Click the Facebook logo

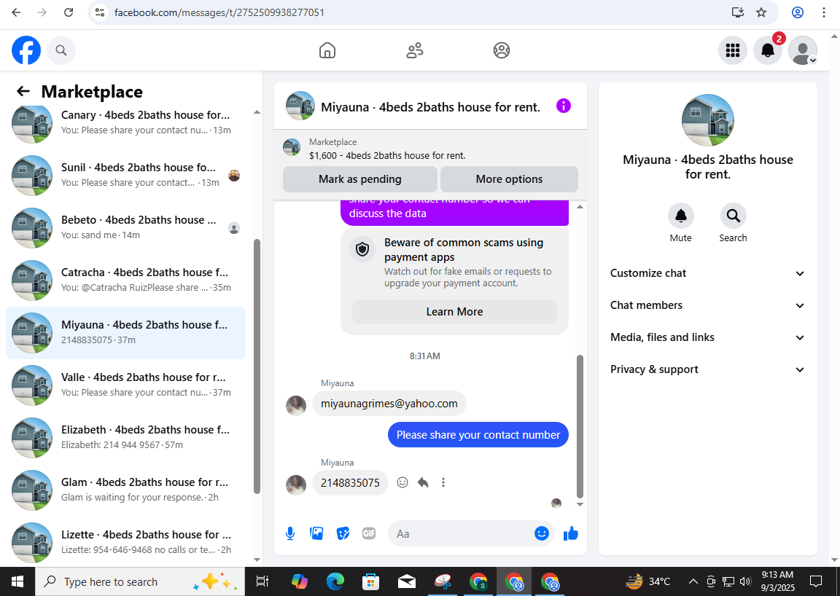26,50
